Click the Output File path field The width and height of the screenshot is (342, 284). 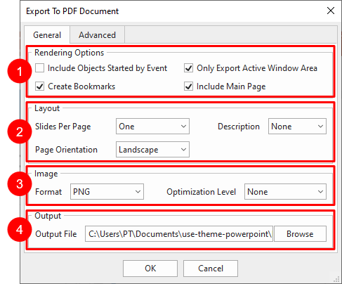coord(179,233)
